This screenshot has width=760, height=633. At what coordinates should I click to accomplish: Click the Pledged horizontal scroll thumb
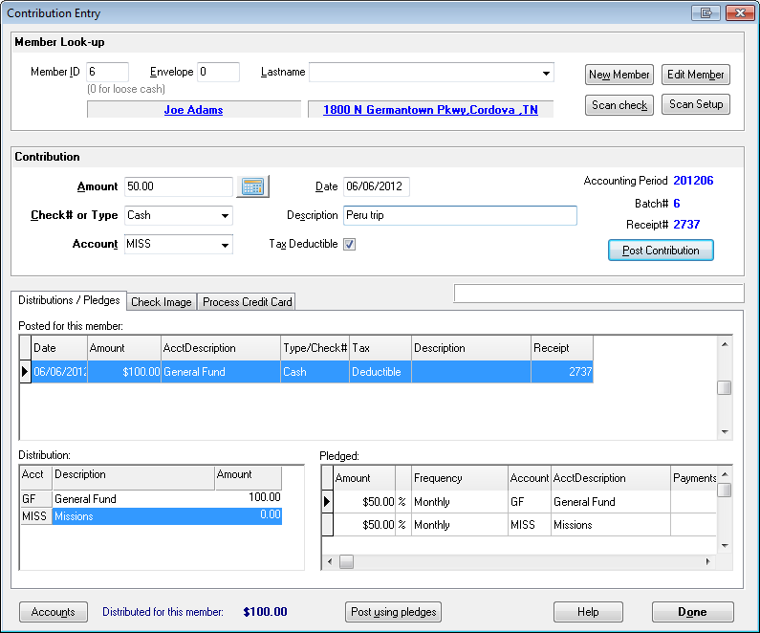pyautogui.click(x=346, y=561)
